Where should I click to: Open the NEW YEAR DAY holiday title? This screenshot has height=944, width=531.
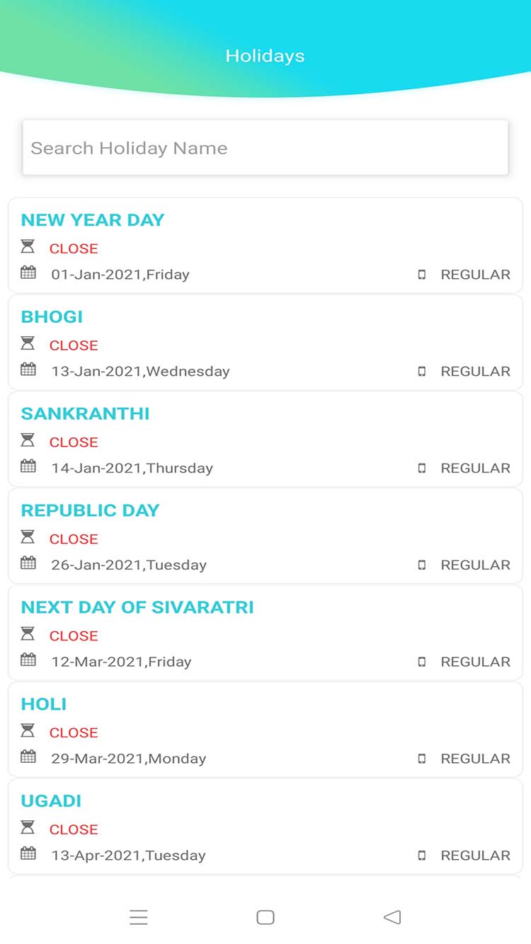pos(93,220)
